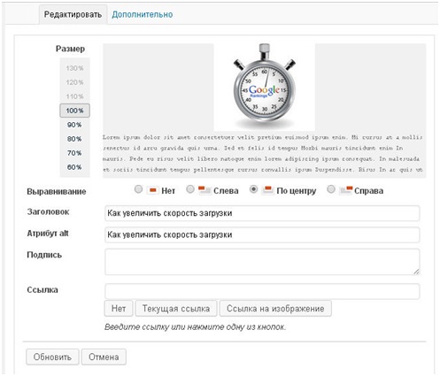Choose the 90% size option
Viewport: 440px width, 376px height.
coord(74,125)
